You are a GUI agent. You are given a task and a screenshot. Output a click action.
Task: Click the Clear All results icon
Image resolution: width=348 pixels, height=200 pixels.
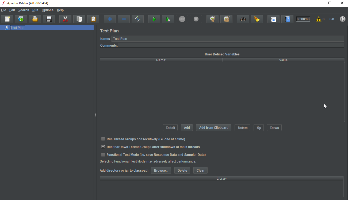tap(227, 19)
